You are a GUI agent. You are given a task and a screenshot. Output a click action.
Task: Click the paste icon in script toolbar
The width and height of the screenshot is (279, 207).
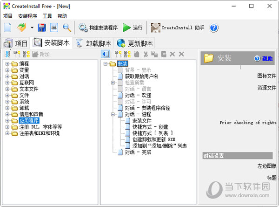164,54
